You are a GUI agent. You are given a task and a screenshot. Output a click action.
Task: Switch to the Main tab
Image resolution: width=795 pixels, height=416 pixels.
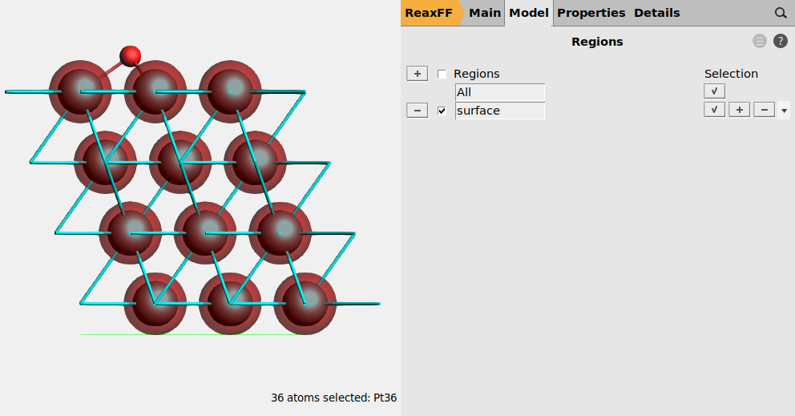click(x=485, y=13)
